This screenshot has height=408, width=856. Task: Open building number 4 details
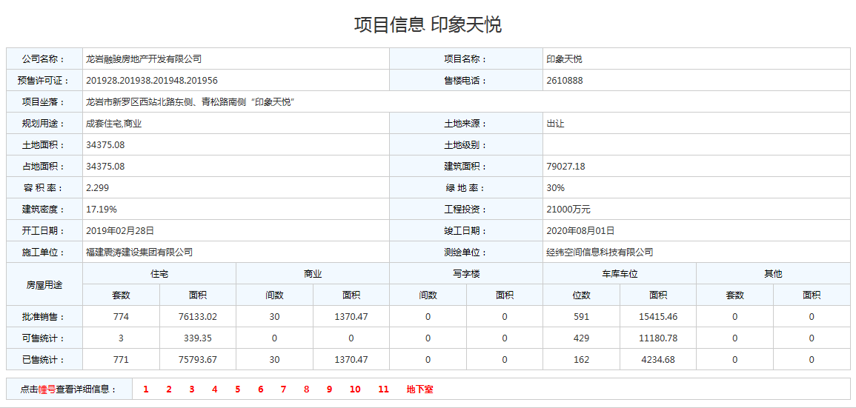coord(214,389)
